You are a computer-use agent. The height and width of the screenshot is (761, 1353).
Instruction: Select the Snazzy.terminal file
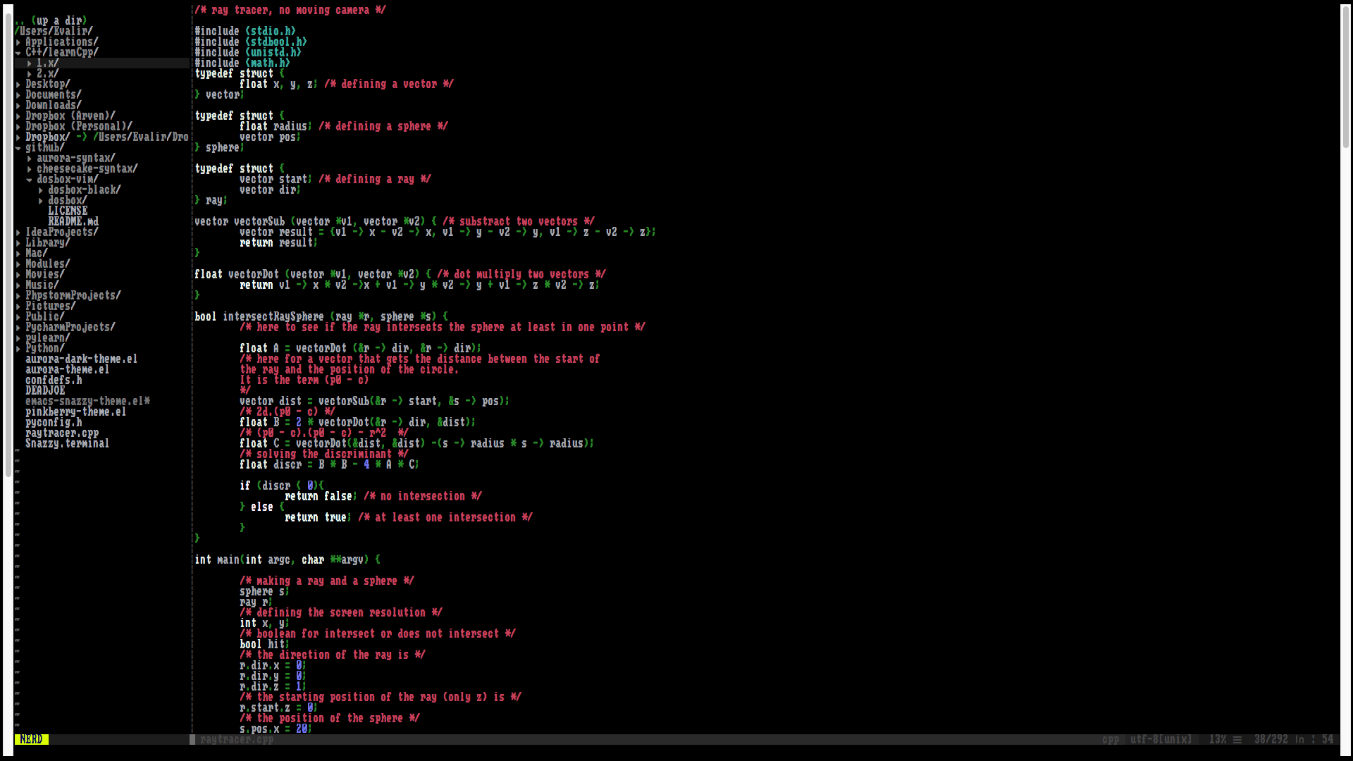pos(67,444)
